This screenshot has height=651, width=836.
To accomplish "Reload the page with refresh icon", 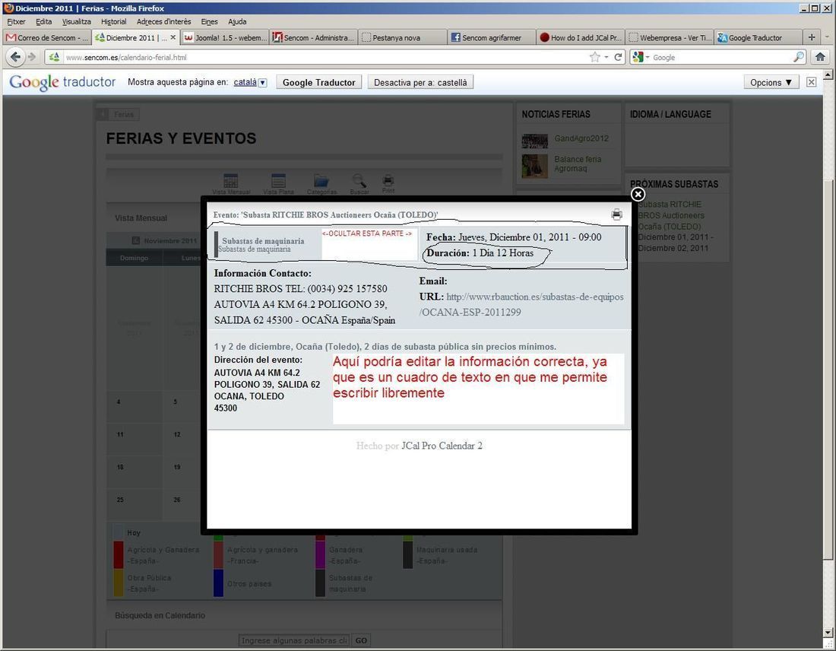I will (x=618, y=57).
